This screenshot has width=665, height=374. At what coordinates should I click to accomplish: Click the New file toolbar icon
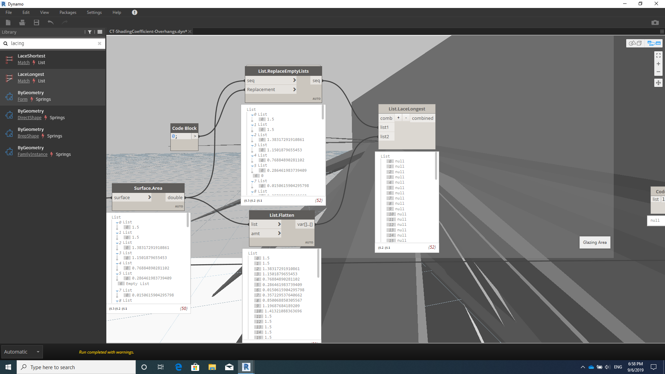pyautogui.click(x=8, y=23)
